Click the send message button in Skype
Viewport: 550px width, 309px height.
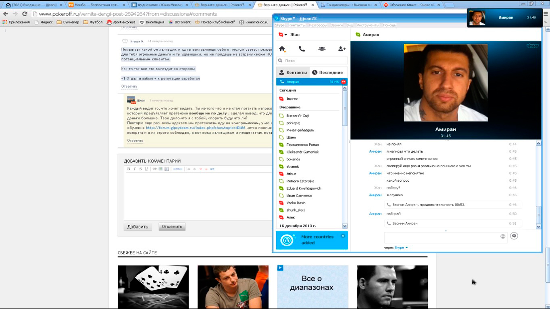pos(514,236)
